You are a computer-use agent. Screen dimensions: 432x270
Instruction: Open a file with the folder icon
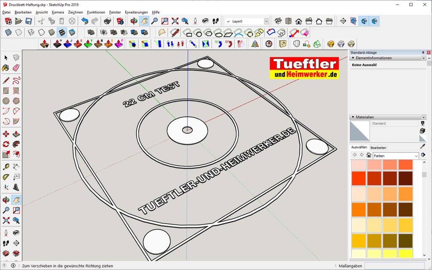point(19,21)
